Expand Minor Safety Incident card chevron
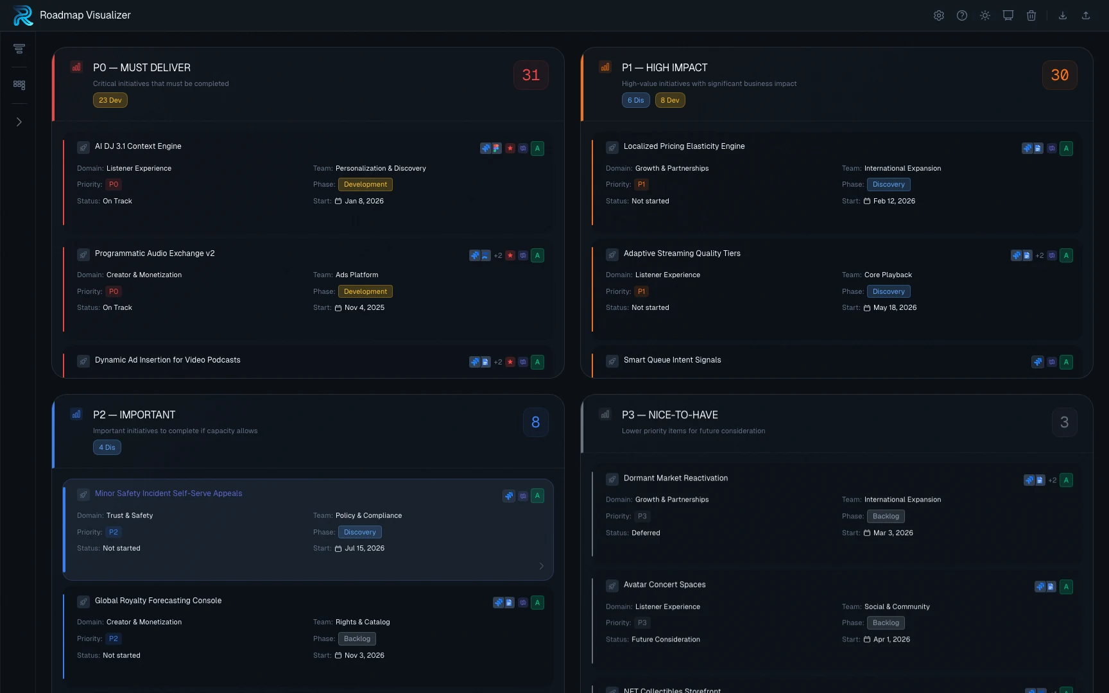This screenshot has width=1109, height=693. tap(542, 566)
